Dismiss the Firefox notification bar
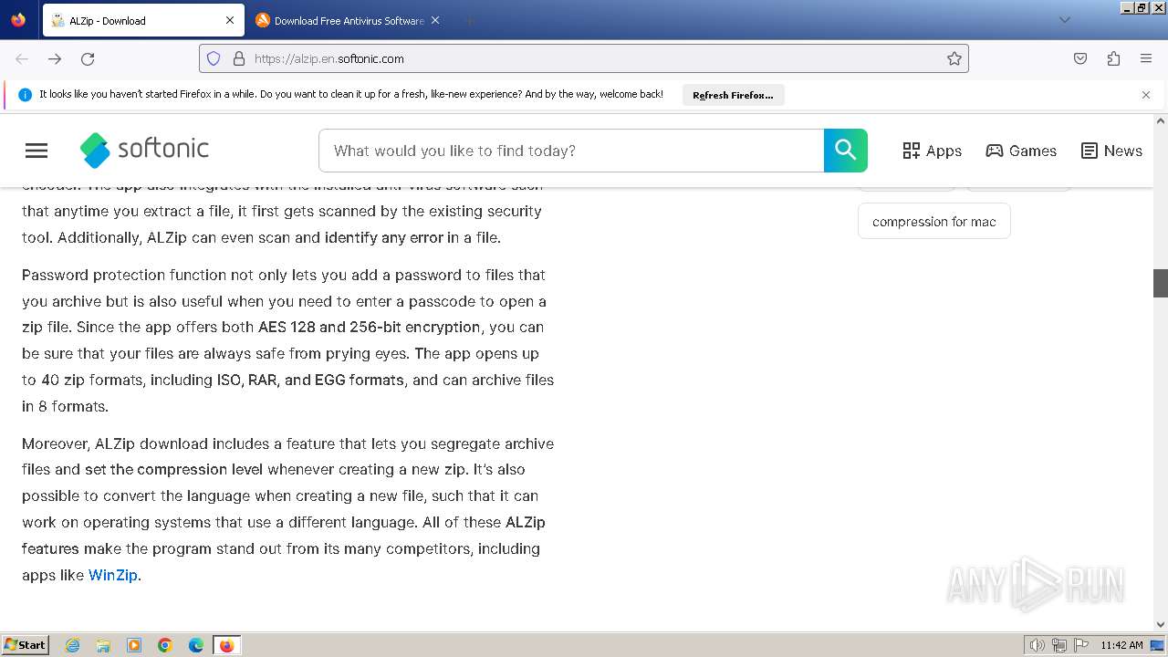Screen dimensions: 1168x657 [1146, 95]
